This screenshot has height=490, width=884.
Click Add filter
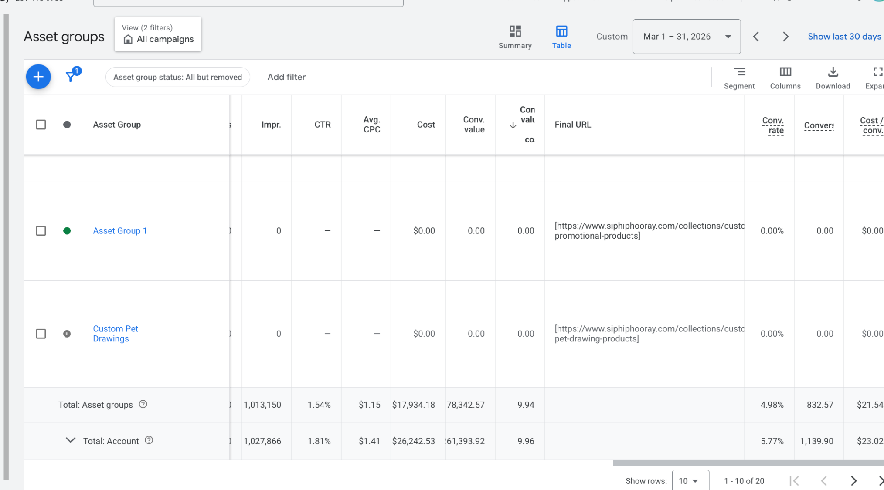(286, 77)
